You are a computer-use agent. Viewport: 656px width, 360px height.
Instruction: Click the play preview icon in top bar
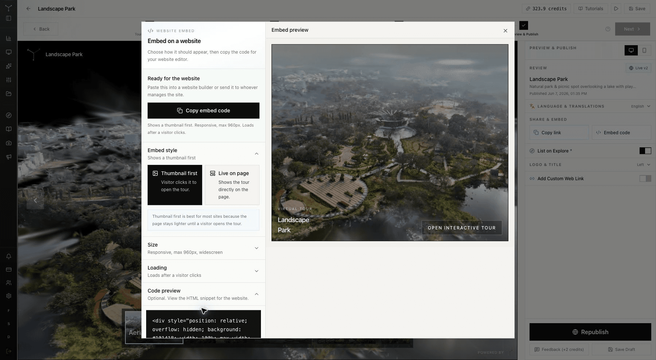616,9
